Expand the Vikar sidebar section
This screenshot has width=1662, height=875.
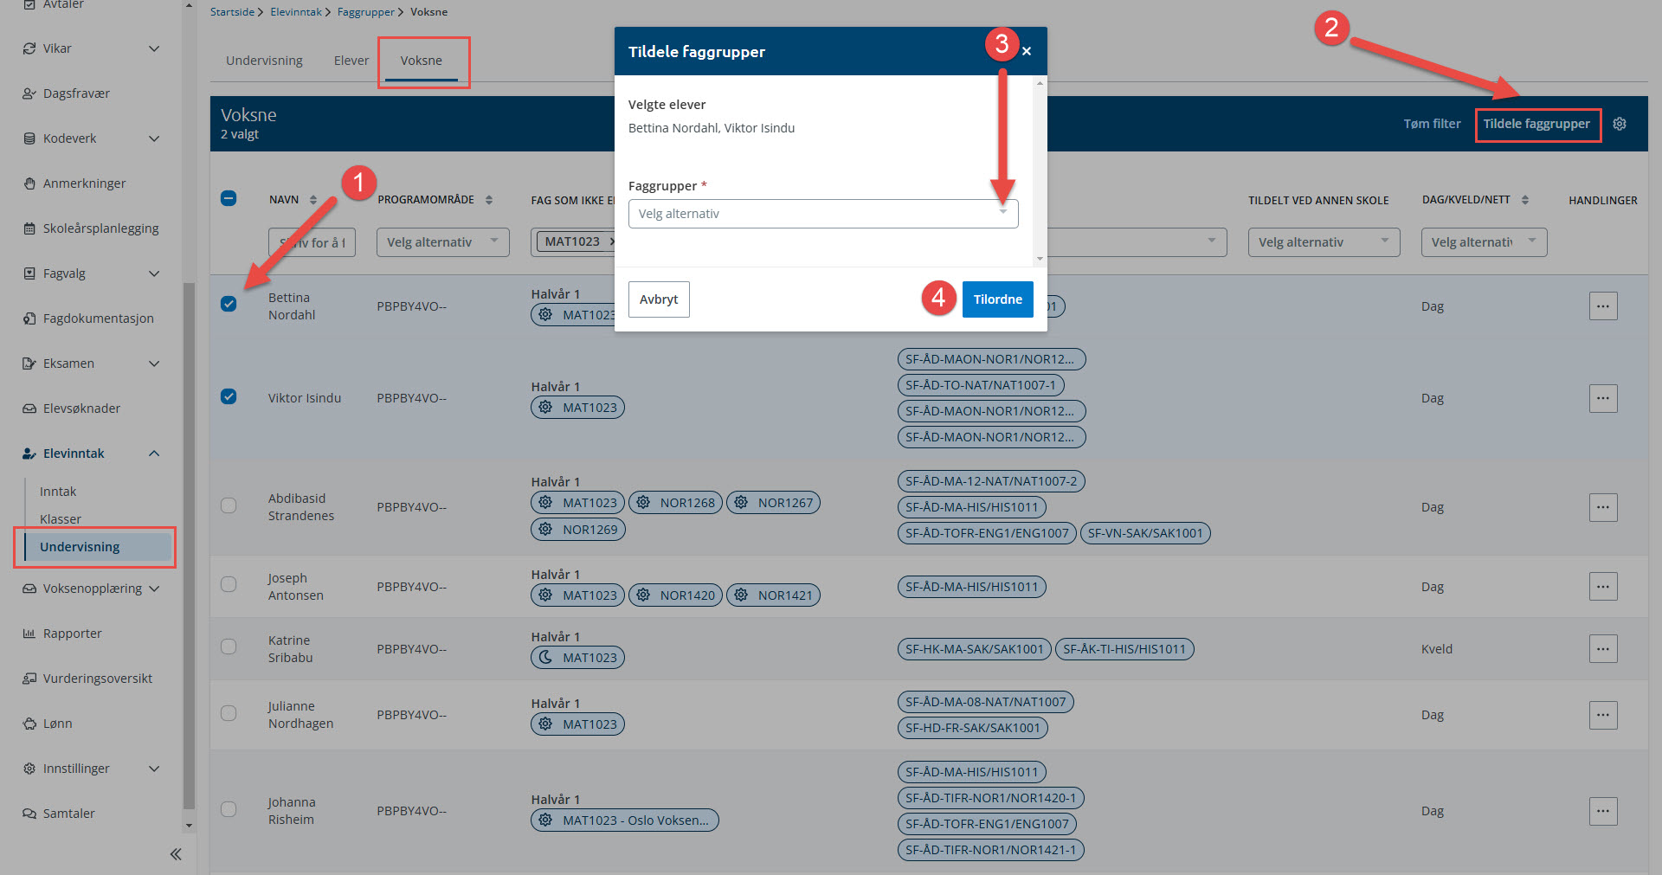coord(154,48)
